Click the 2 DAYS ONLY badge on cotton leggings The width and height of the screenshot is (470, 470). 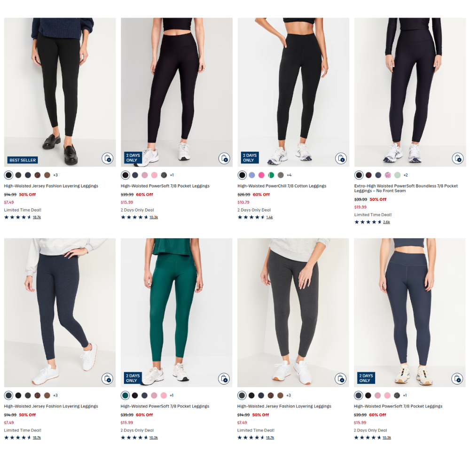pyautogui.click(x=250, y=157)
